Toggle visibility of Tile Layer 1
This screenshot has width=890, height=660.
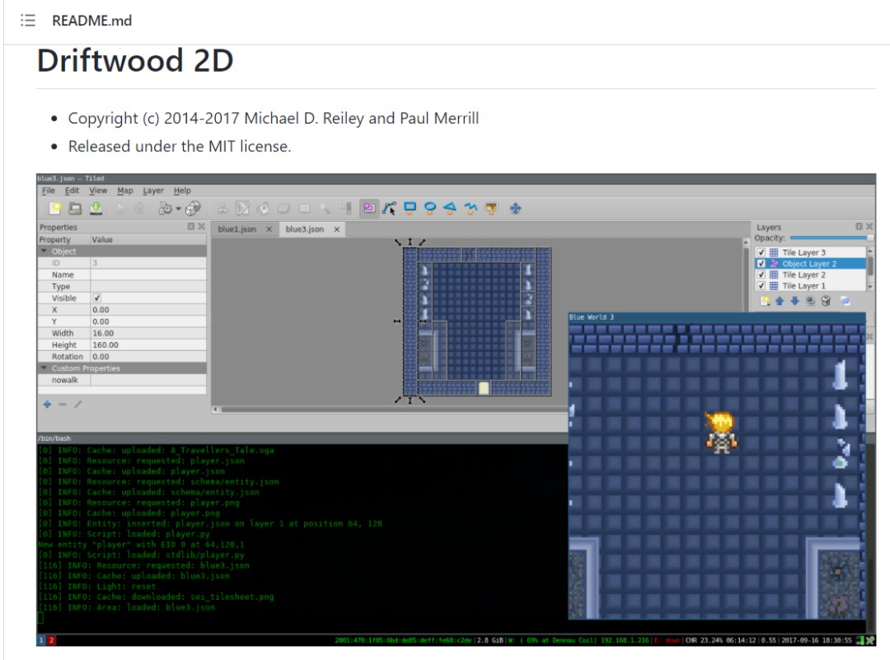coord(761,285)
